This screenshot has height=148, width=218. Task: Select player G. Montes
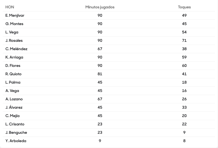(14, 24)
